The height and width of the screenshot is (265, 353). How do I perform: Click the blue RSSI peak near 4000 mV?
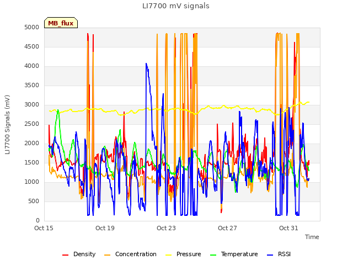pos(146,64)
